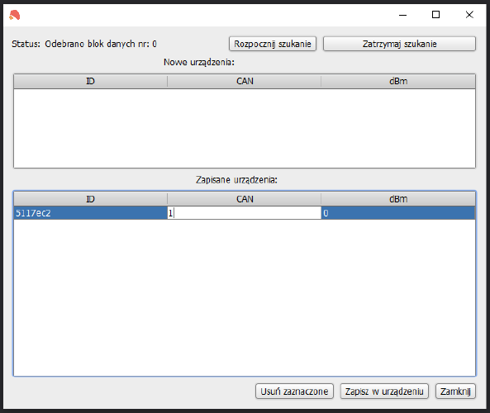
Task: Stop searching via Zatrzymaj szukanie button
Action: coord(399,44)
